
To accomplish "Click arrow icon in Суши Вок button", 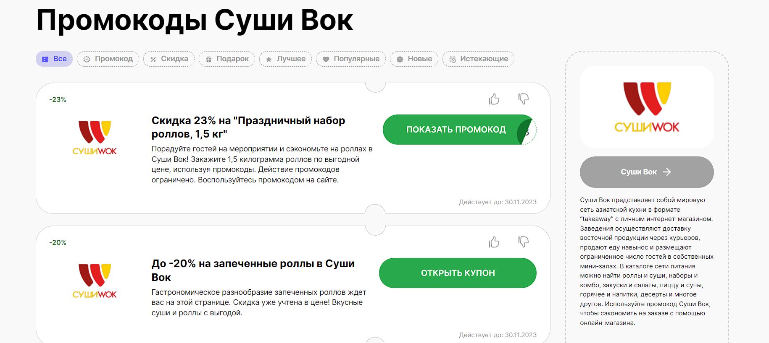I will click(x=667, y=172).
